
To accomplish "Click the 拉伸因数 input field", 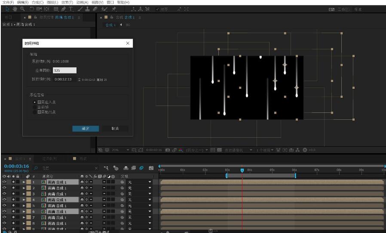I will pos(64,70).
